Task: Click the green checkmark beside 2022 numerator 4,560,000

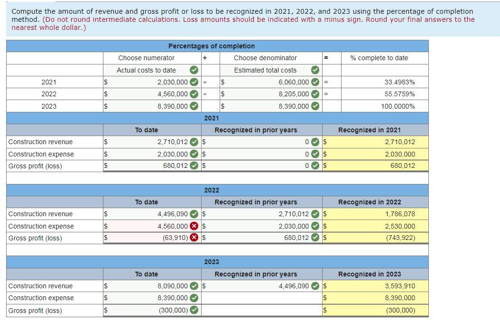Action: [194, 94]
